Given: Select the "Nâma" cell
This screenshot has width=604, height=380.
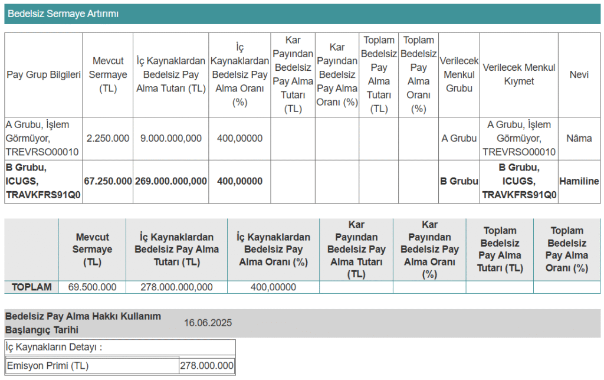Looking at the screenshot, I should tap(580, 138).
